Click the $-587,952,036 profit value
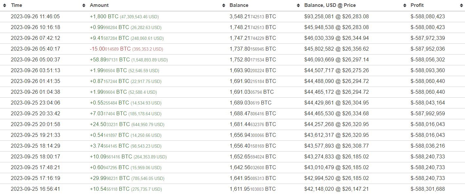Image resolution: width=465 pixels, height=195 pixels. coord(428,49)
